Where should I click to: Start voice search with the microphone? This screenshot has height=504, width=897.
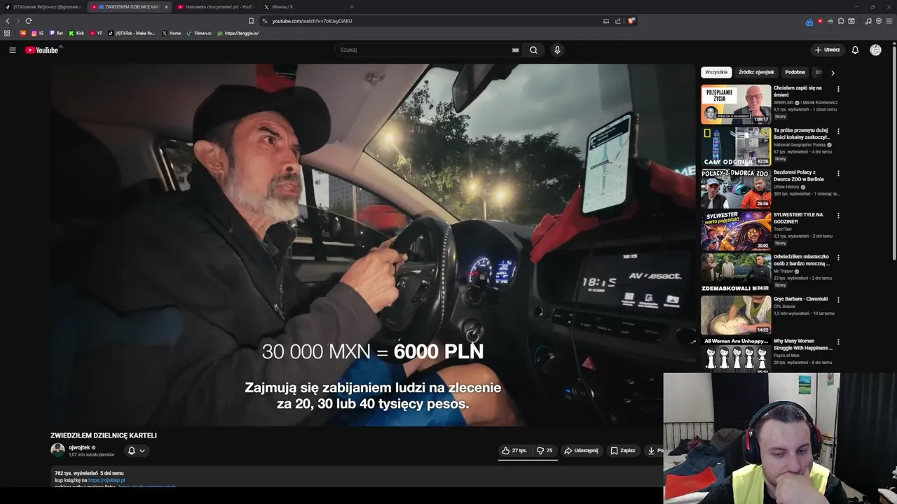pyautogui.click(x=557, y=50)
